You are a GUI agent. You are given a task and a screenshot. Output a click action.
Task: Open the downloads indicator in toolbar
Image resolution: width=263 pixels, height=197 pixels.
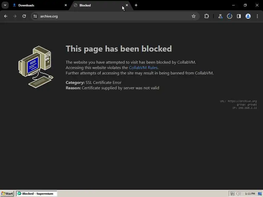click(229, 16)
